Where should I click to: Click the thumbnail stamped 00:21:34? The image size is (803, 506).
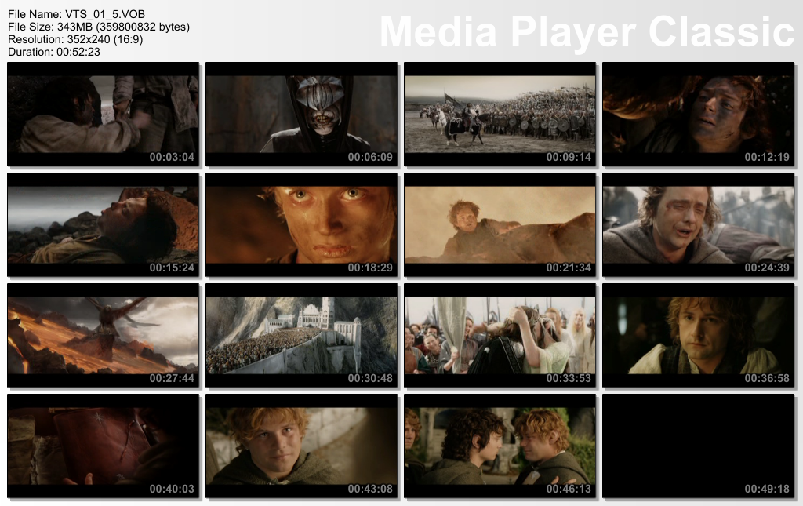pyautogui.click(x=500, y=225)
